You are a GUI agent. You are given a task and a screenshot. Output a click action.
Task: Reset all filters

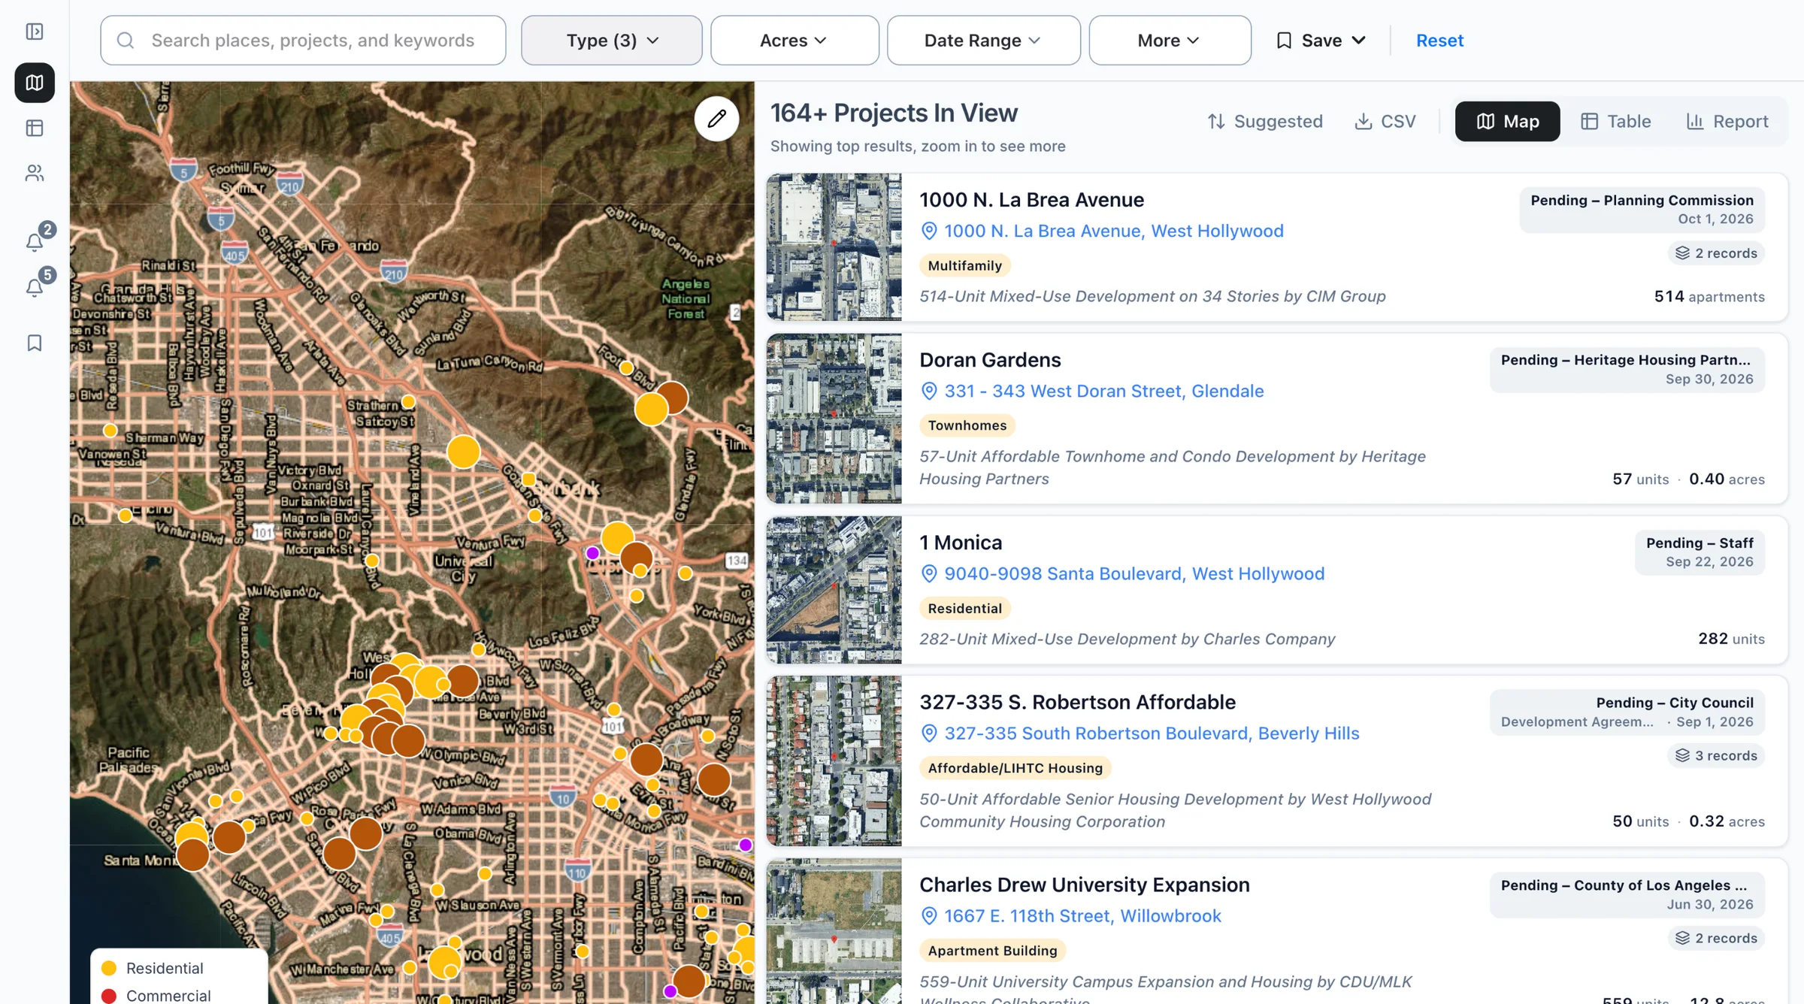pos(1439,41)
